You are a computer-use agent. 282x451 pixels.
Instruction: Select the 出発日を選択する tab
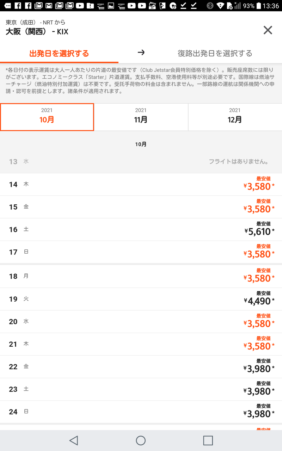click(59, 53)
